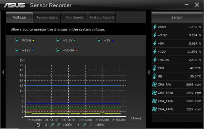The width and height of the screenshot is (204, 129).
Task: Uncheck the +5V checkbox
Action: (99, 40)
